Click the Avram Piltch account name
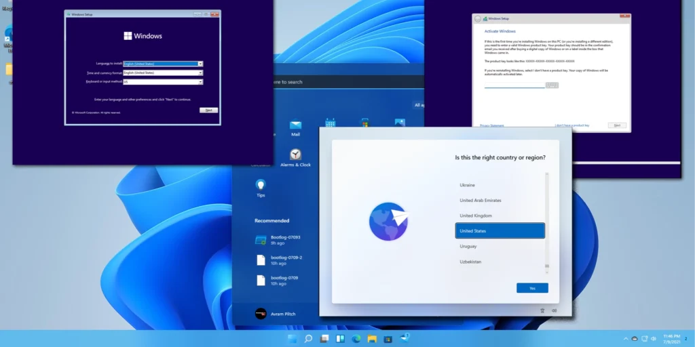Image resolution: width=695 pixels, height=347 pixels. 283,314
